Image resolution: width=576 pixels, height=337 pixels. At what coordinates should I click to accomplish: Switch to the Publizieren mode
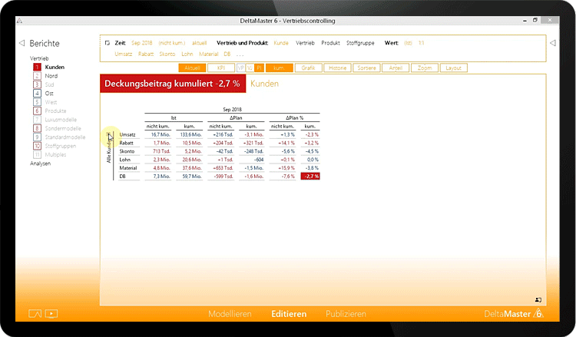(x=346, y=314)
